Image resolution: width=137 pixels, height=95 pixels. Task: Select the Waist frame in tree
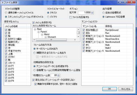47,34
